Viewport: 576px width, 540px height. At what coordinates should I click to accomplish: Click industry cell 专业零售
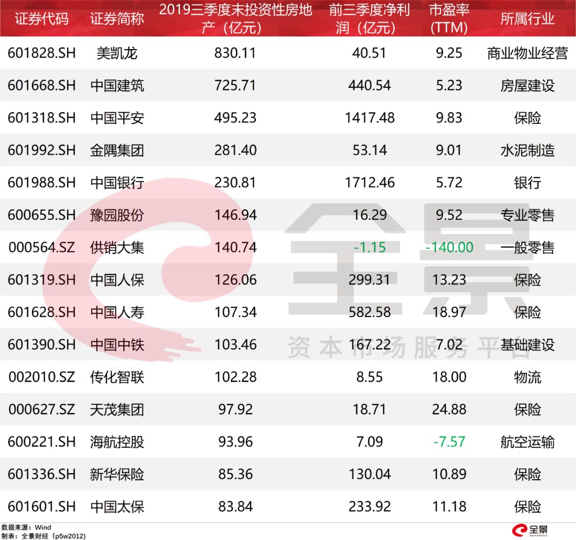click(x=527, y=215)
